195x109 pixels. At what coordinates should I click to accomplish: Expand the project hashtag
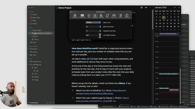point(31,77)
